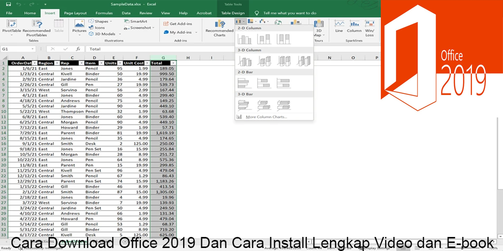Select the 3-D Stacked Column chart
503x251 pixels.
tap(264, 61)
